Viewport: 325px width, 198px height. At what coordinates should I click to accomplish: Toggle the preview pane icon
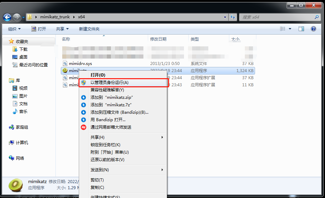tap(301, 29)
